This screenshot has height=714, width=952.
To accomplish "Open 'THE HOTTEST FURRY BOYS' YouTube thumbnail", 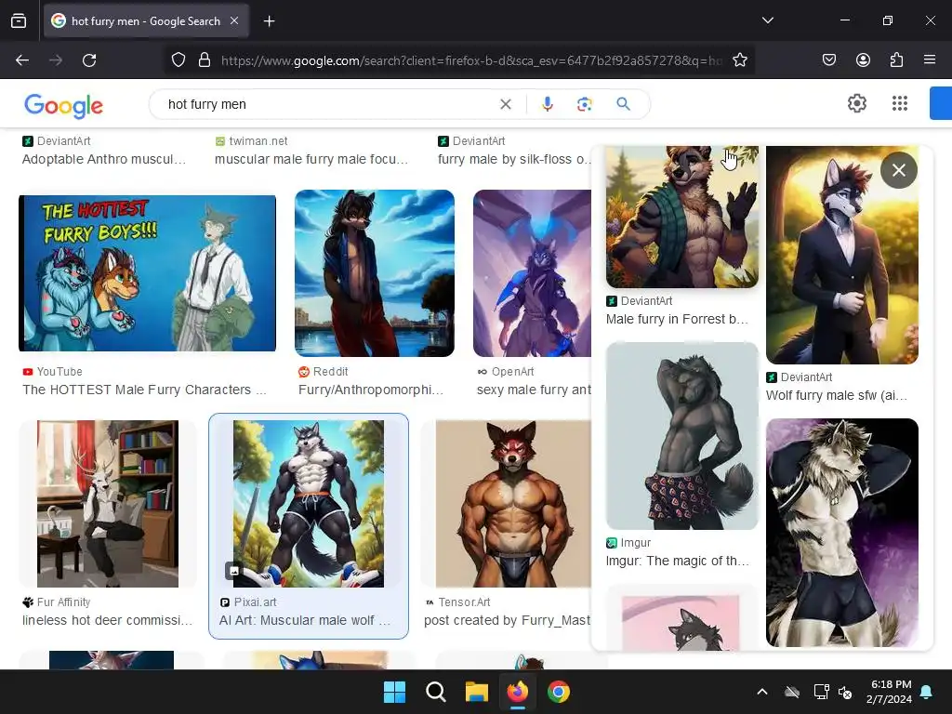I will (148, 273).
